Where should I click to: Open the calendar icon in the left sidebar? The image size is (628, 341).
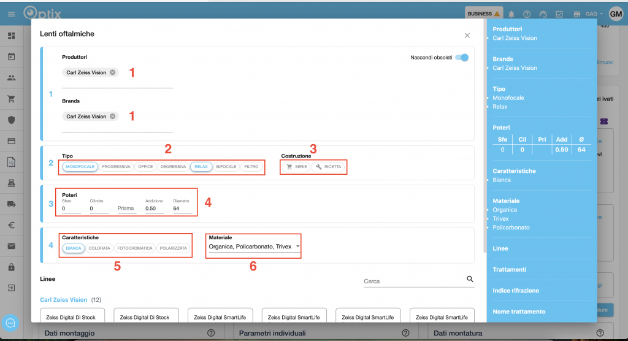coord(11,57)
